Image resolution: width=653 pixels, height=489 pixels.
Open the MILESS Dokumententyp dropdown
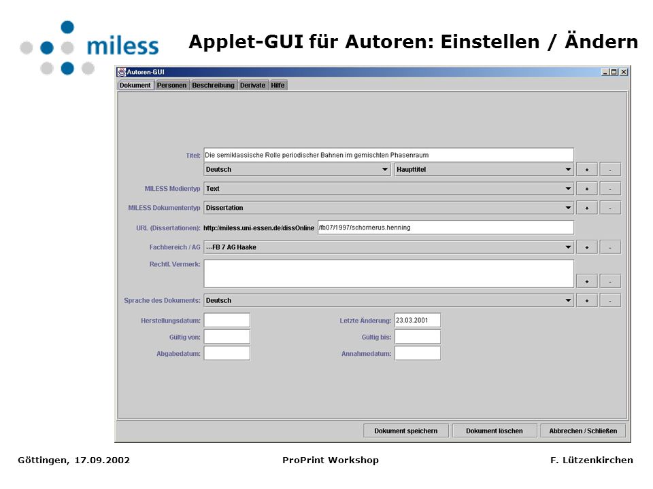tap(388, 208)
